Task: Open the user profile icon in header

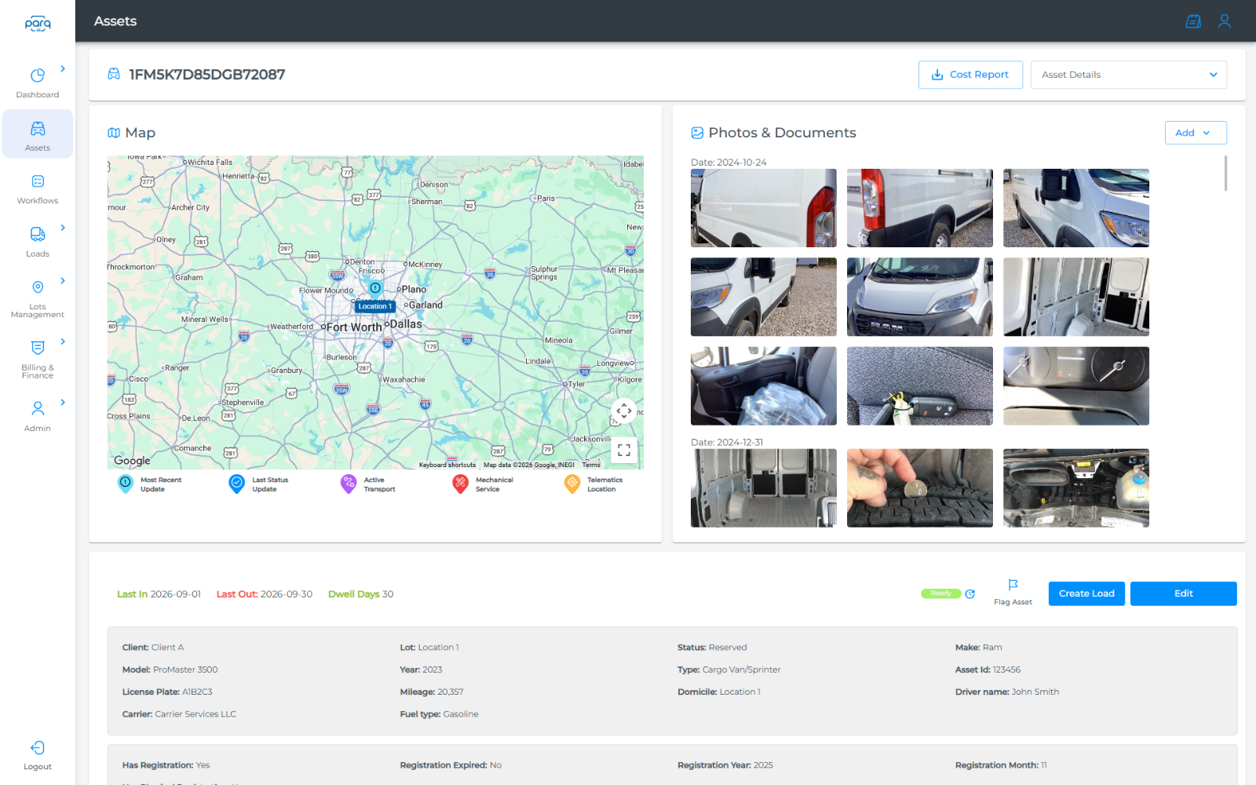Action: [1225, 21]
